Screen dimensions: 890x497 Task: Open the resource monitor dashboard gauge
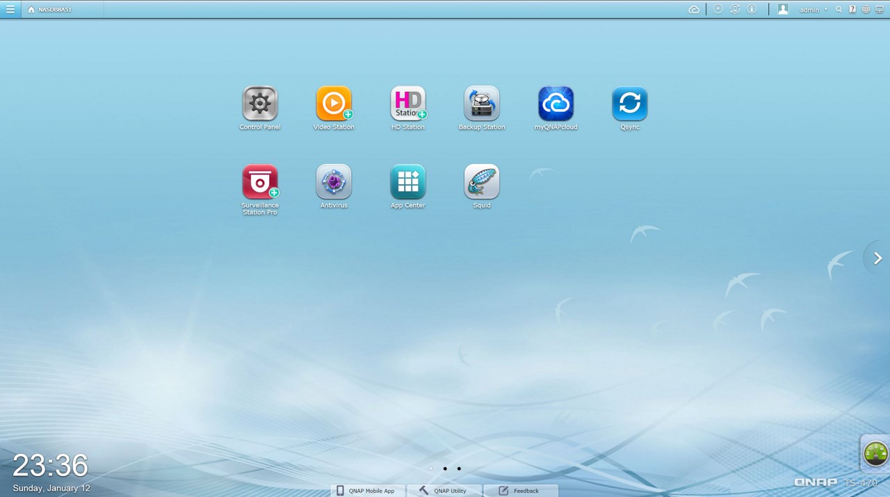click(875, 453)
